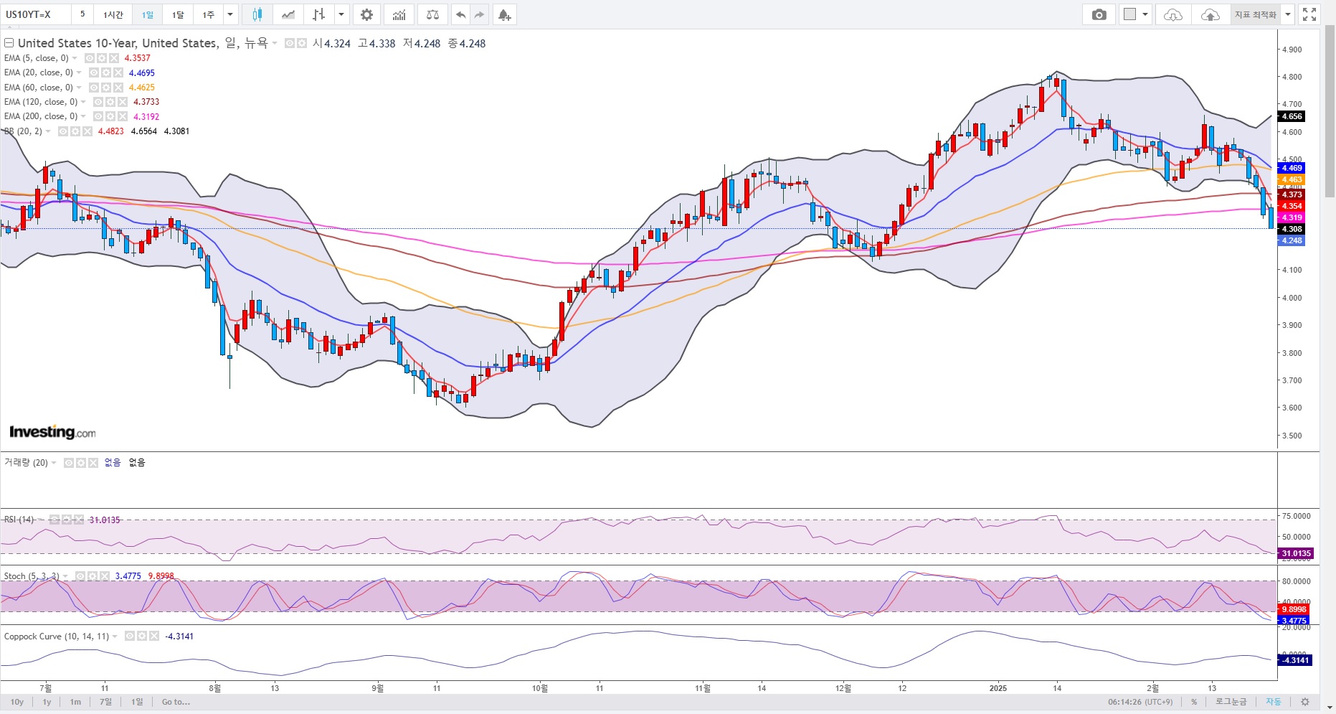Open the compare symbols scales icon
The height and width of the screenshot is (714, 1336).
(x=432, y=14)
